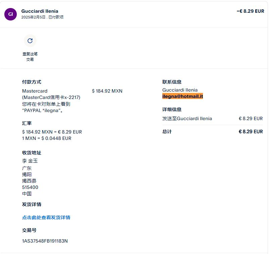Click the 发送至Gucciardi Ilenia detail row
Image resolution: width=269 pixels, height=254 pixels.
(x=187, y=118)
